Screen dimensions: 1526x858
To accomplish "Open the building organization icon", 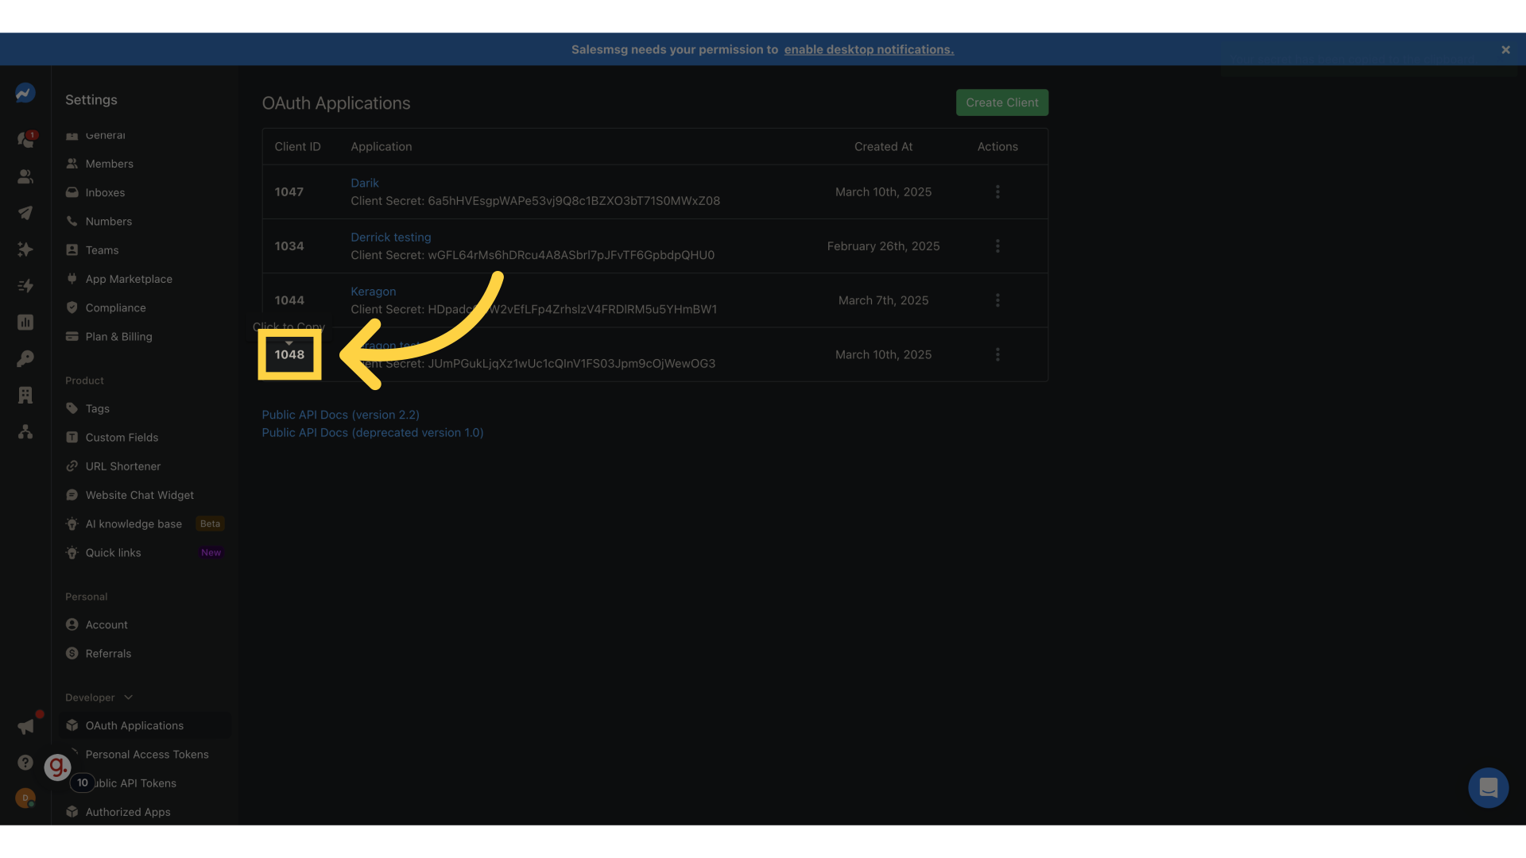I will 25,396.
